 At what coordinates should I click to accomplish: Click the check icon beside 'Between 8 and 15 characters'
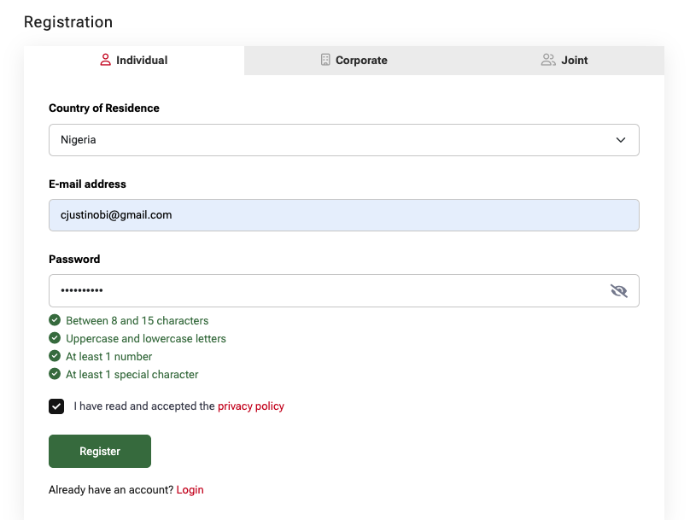[x=55, y=320]
